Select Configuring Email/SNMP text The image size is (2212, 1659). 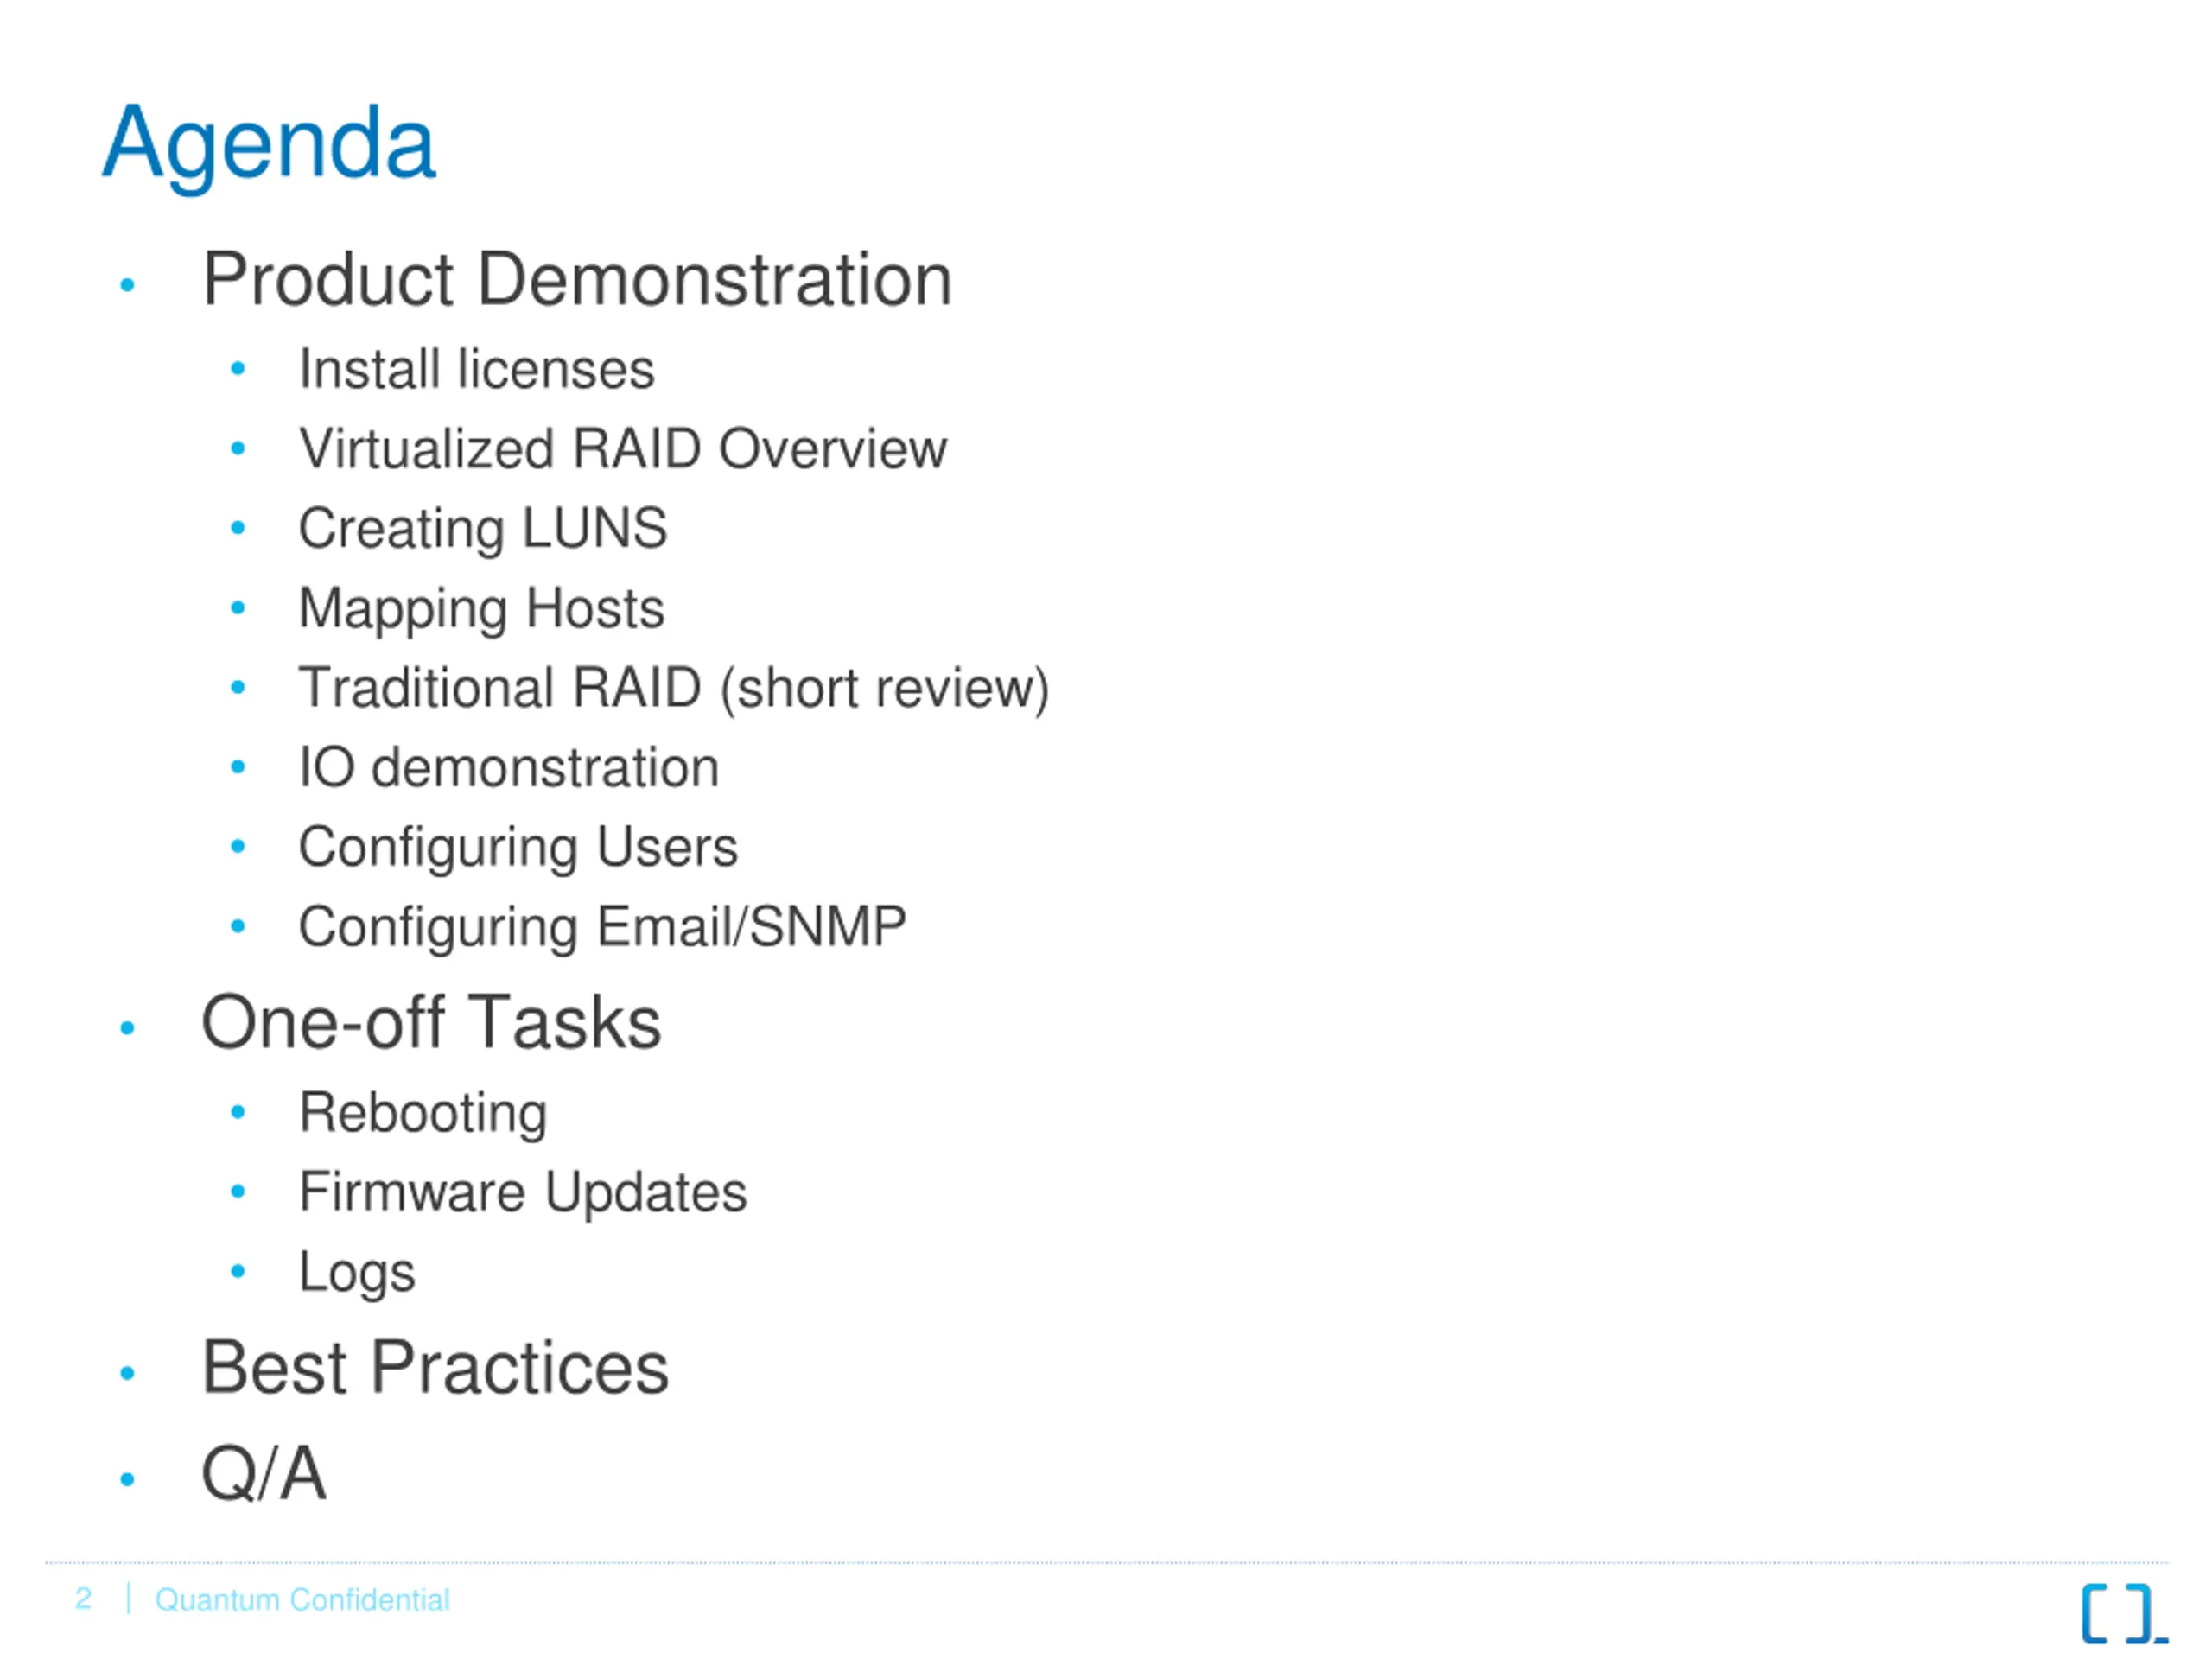[x=602, y=928]
